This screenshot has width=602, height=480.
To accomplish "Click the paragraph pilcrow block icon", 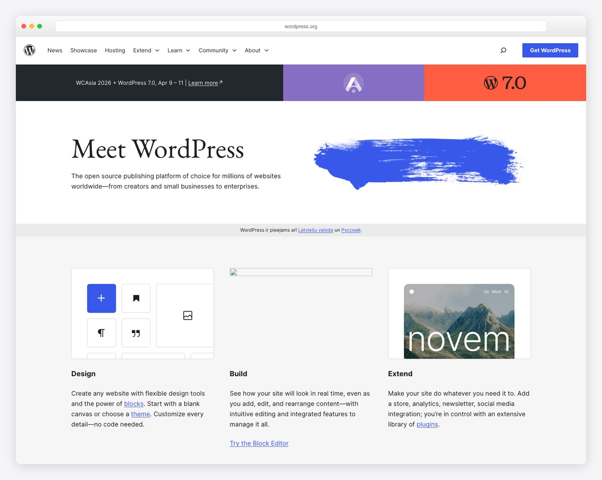I will tap(101, 333).
